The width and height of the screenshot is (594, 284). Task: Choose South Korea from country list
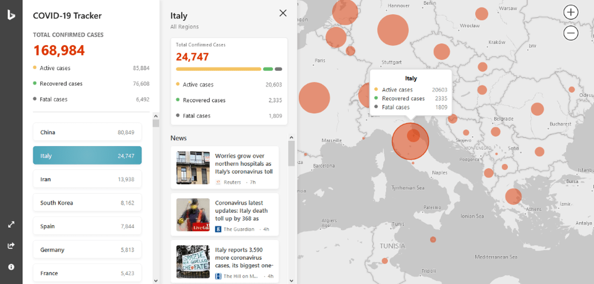click(87, 203)
